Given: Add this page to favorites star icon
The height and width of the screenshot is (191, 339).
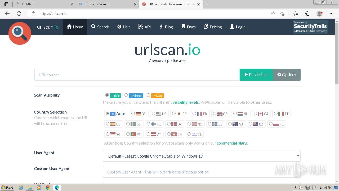Looking at the screenshot, I should click(282, 14).
